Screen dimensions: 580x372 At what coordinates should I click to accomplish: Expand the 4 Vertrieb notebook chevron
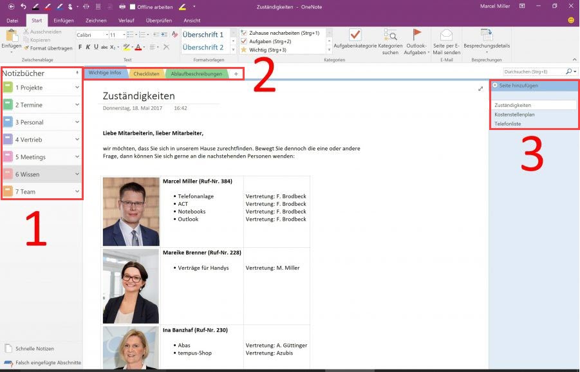(x=77, y=140)
